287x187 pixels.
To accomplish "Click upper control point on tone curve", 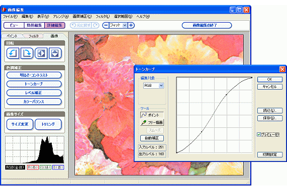I will click(x=226, y=95).
